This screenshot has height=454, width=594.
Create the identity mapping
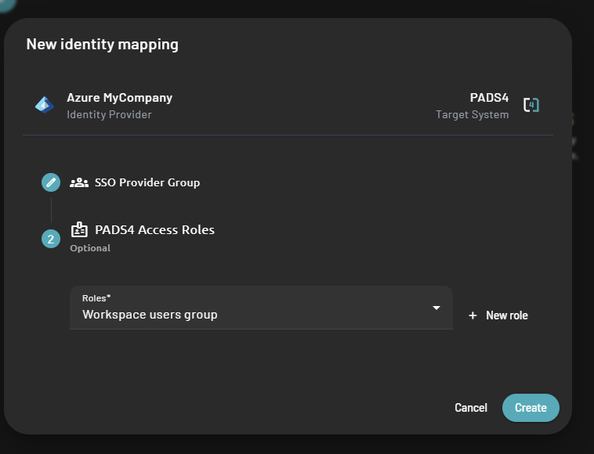[531, 408]
